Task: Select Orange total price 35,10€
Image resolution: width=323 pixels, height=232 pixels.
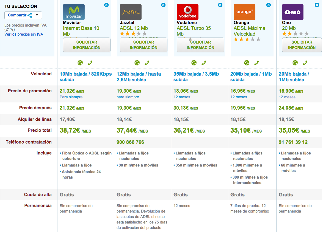Action: click(246, 130)
